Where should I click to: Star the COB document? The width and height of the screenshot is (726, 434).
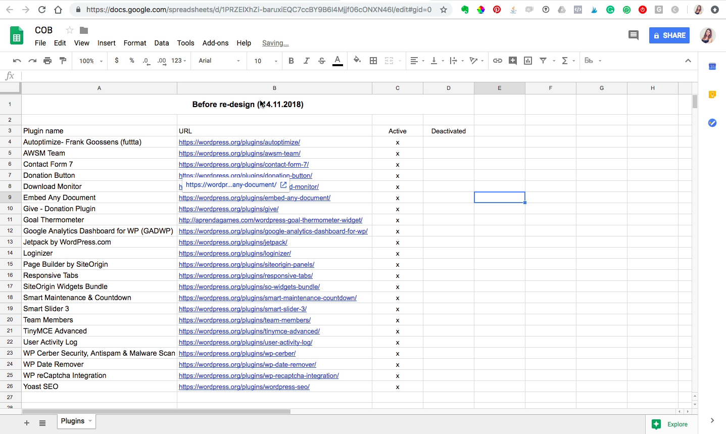click(70, 30)
